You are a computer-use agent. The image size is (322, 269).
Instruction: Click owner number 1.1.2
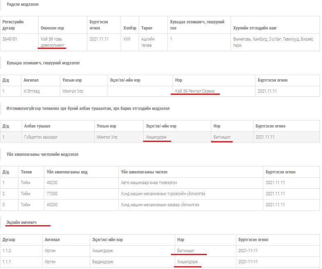pos(7,251)
